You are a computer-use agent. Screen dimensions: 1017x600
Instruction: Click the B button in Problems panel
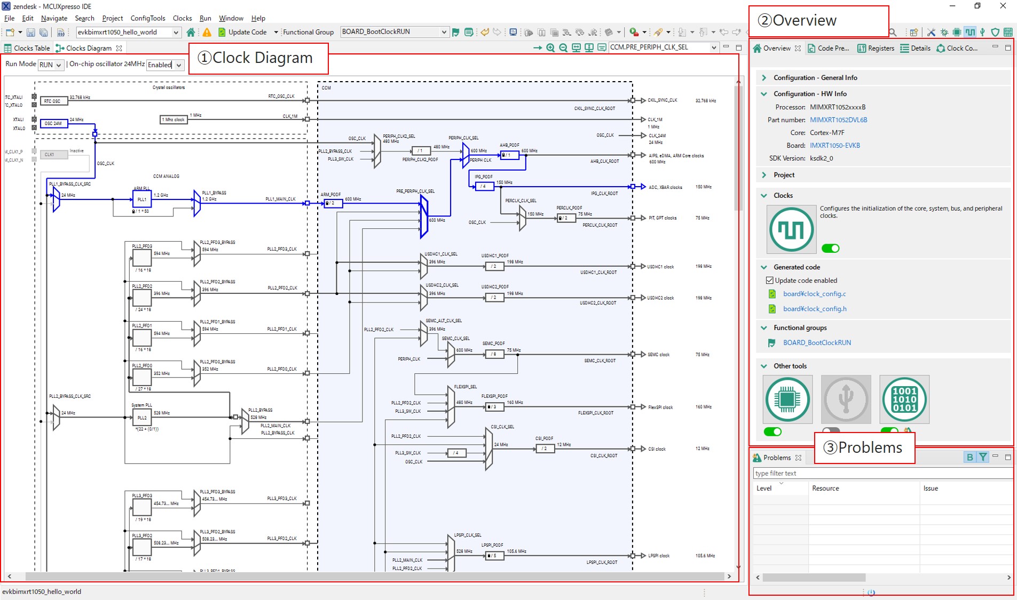[970, 457]
